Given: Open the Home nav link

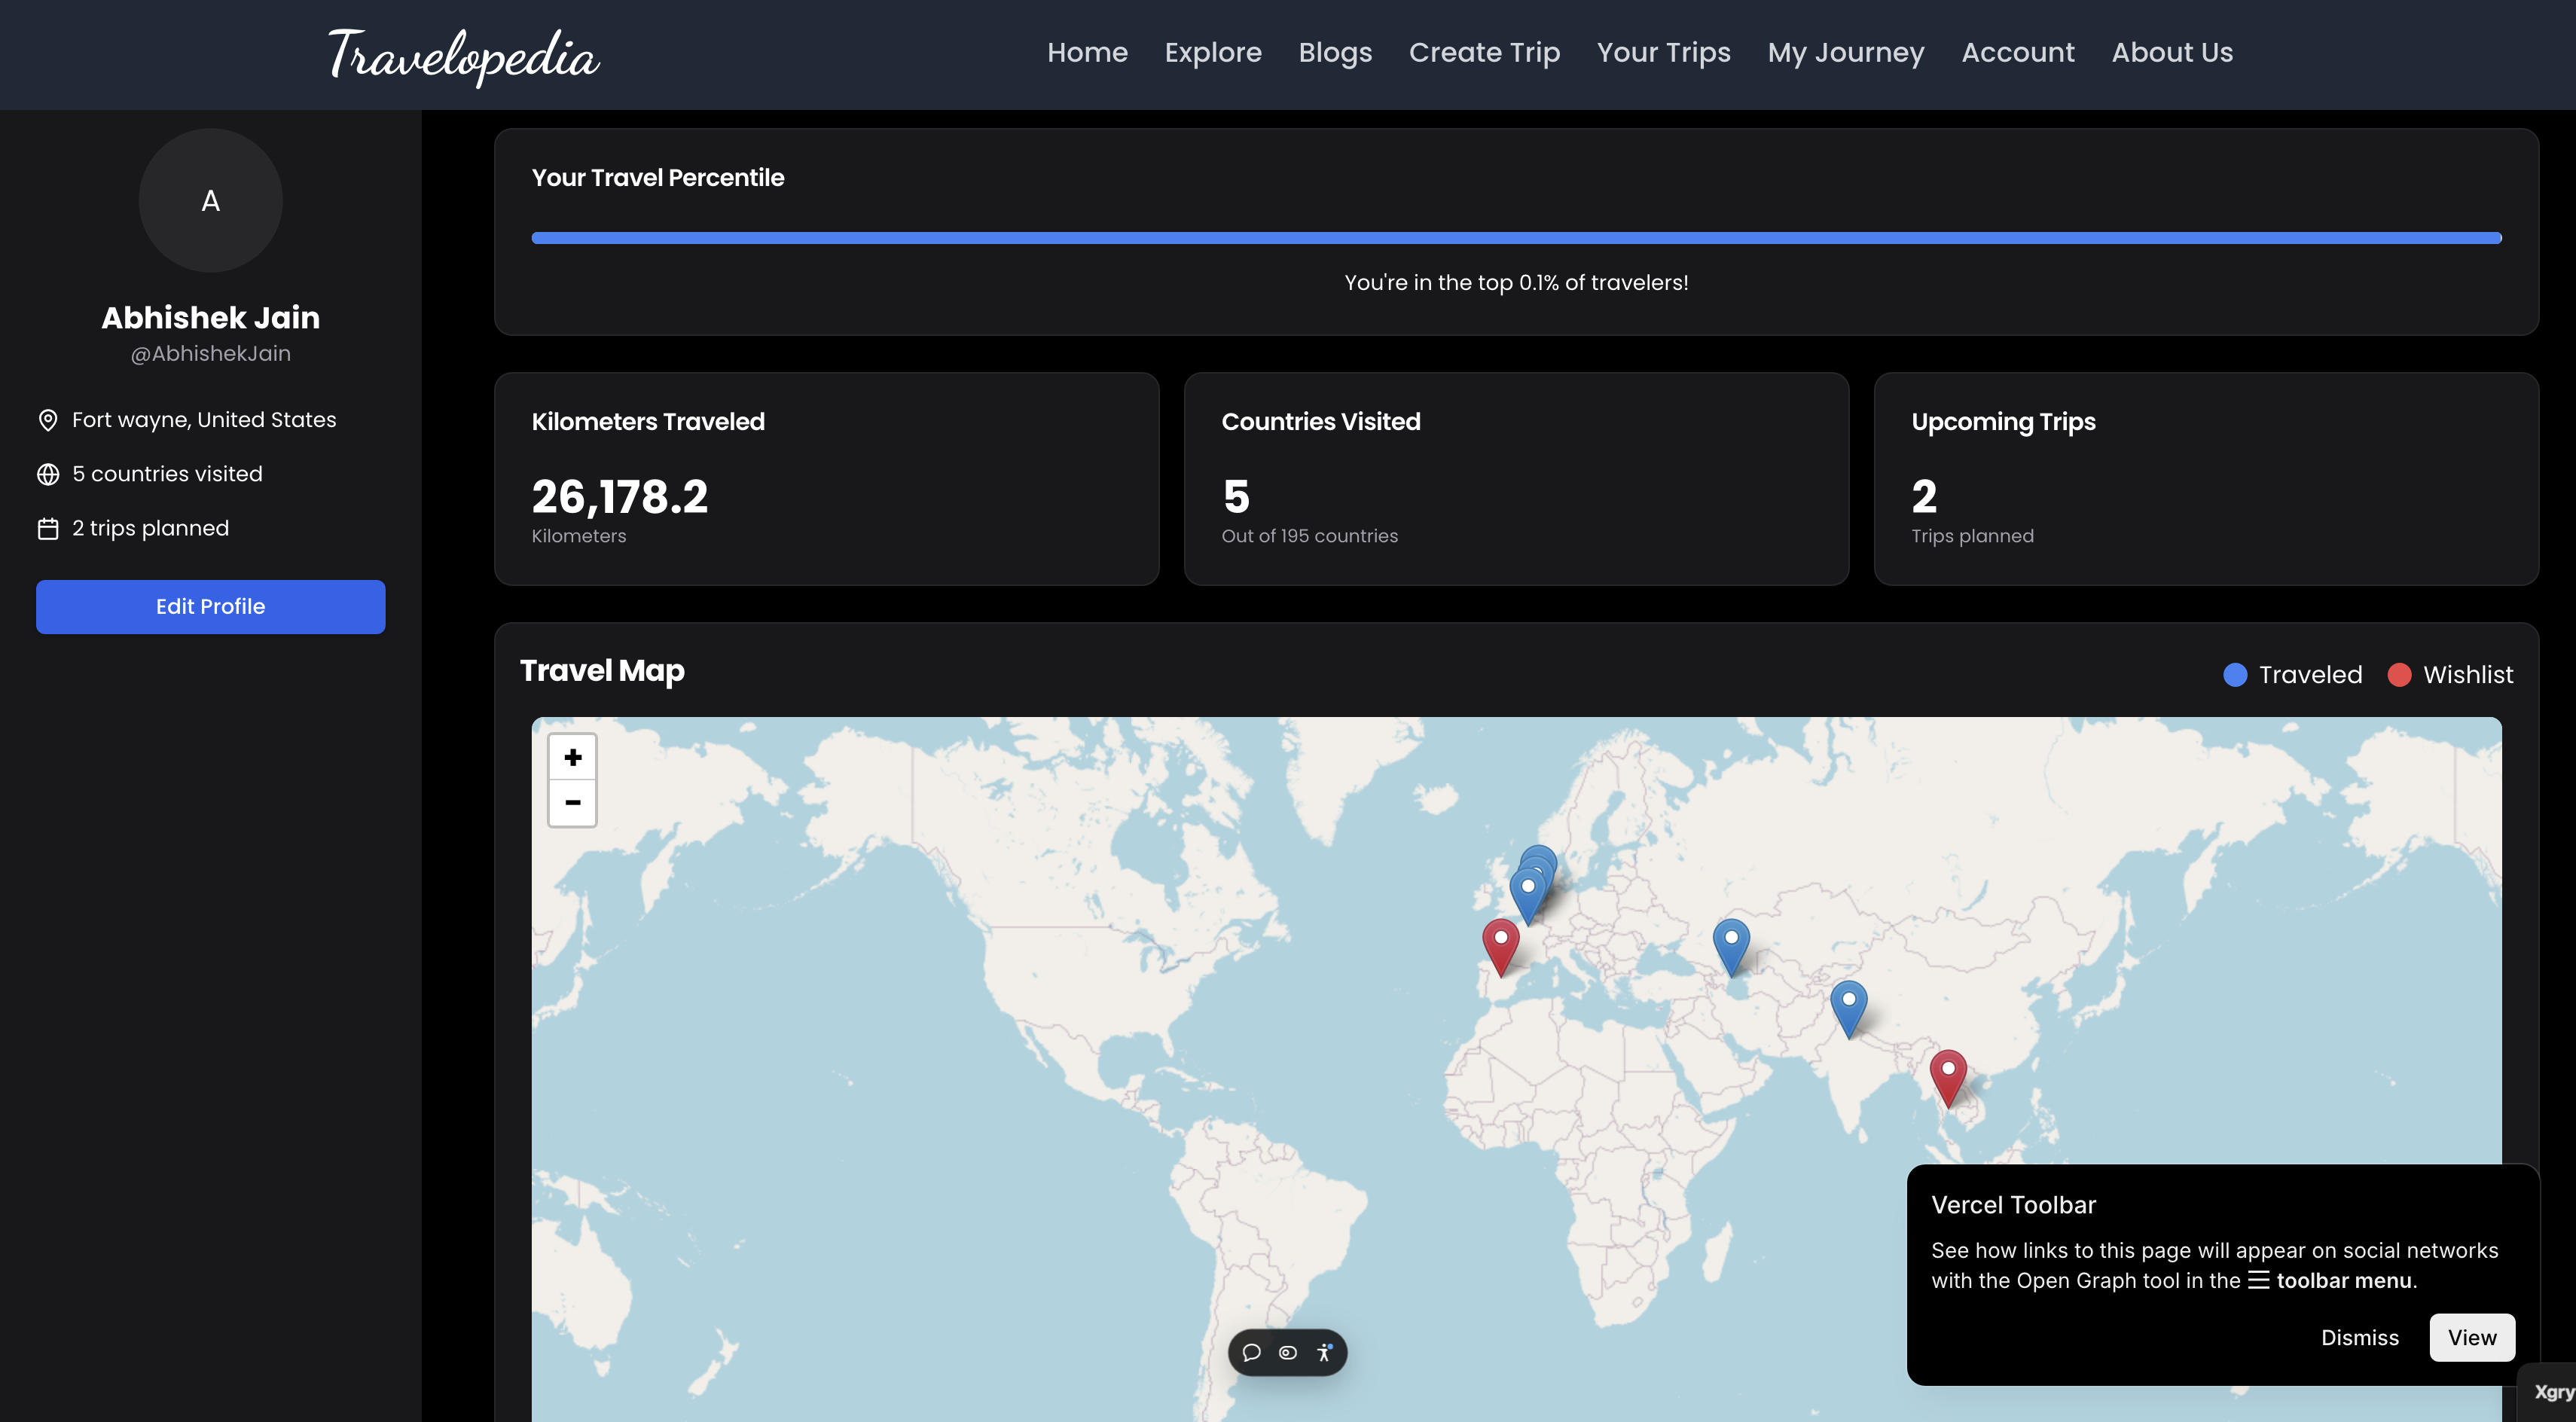Looking at the screenshot, I should click(x=1087, y=52).
